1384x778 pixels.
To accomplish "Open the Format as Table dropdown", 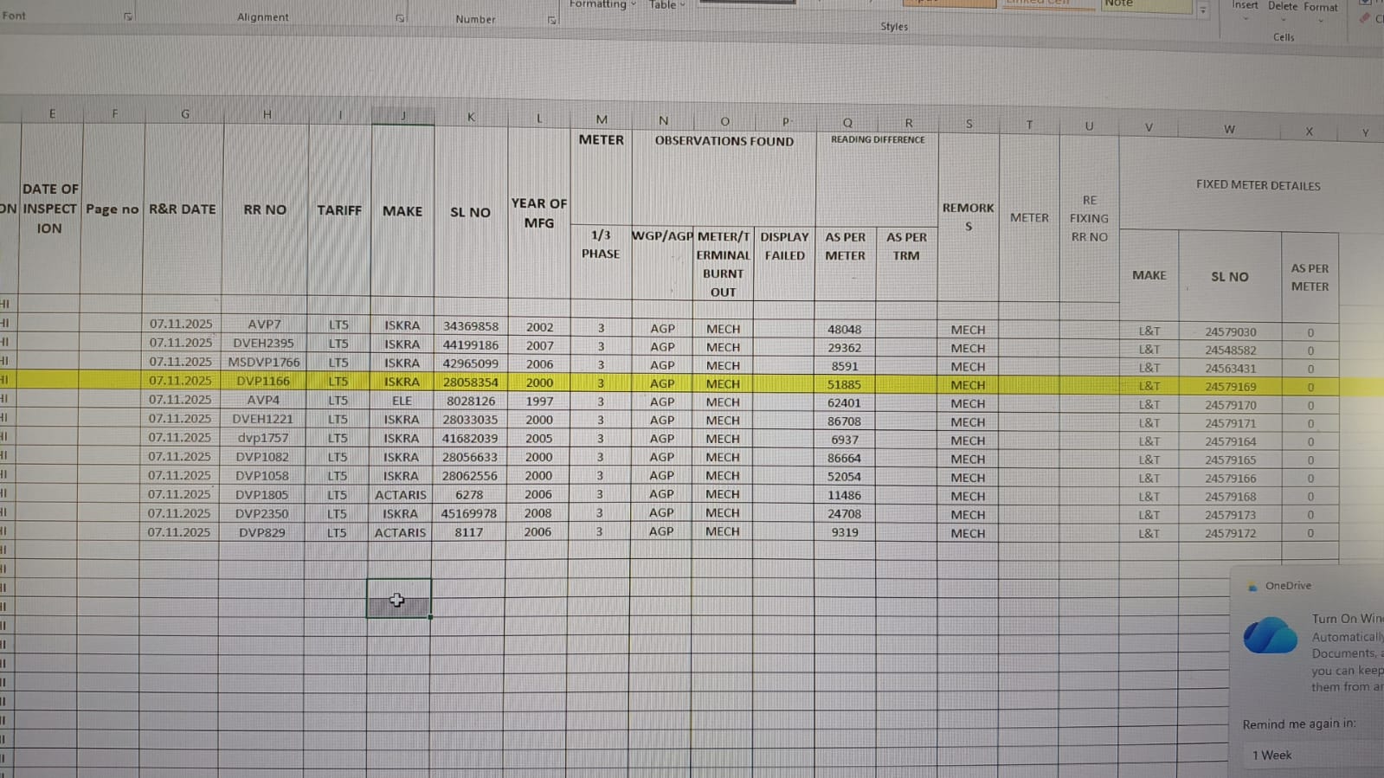I will tap(666, 5).
